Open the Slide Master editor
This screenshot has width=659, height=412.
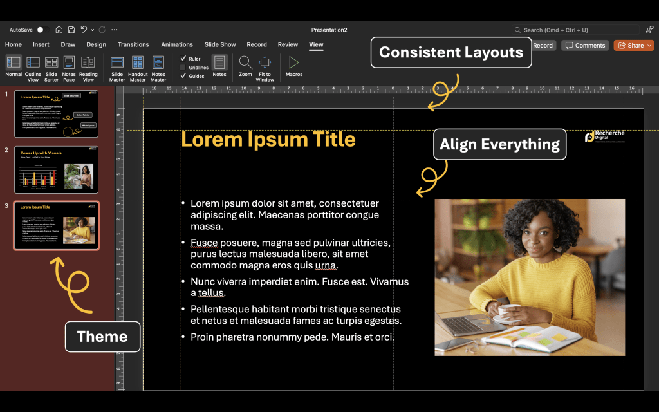117,66
